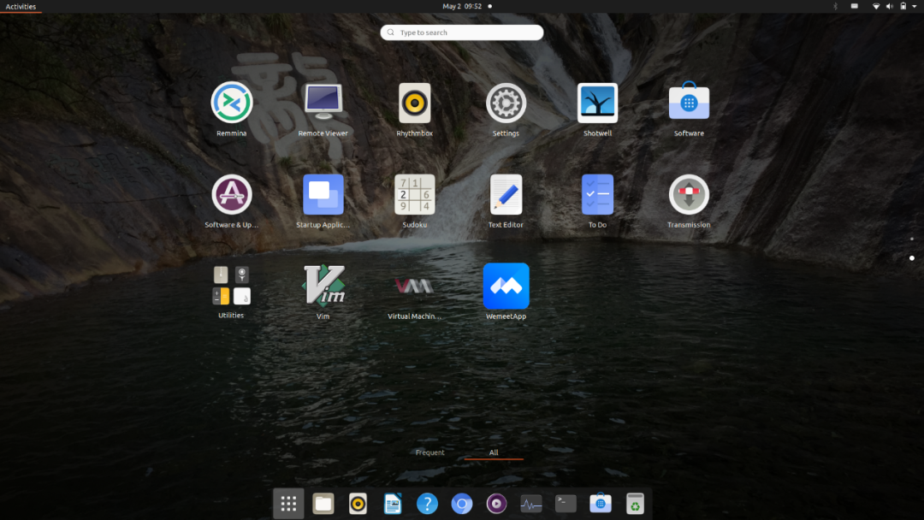Launch Shotwell photo manager
The image size is (924, 520).
tap(597, 109)
